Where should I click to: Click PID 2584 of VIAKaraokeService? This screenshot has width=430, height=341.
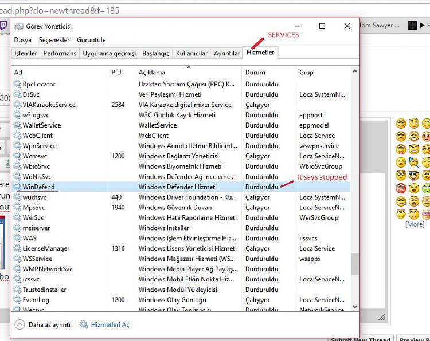click(118, 105)
